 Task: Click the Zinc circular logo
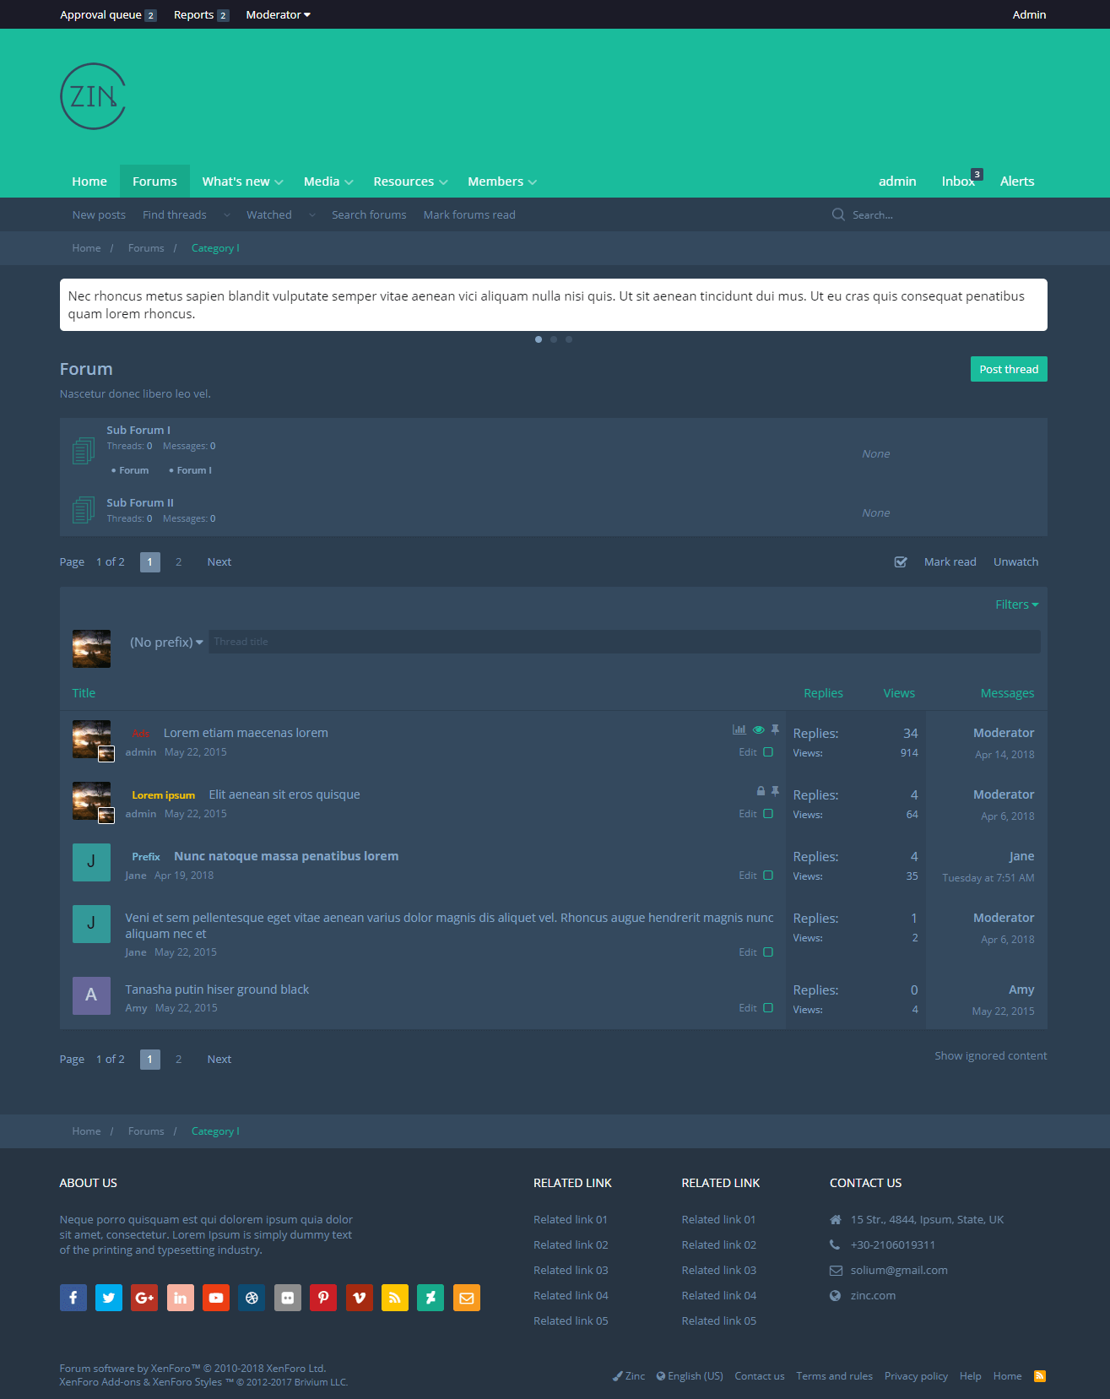click(x=93, y=96)
